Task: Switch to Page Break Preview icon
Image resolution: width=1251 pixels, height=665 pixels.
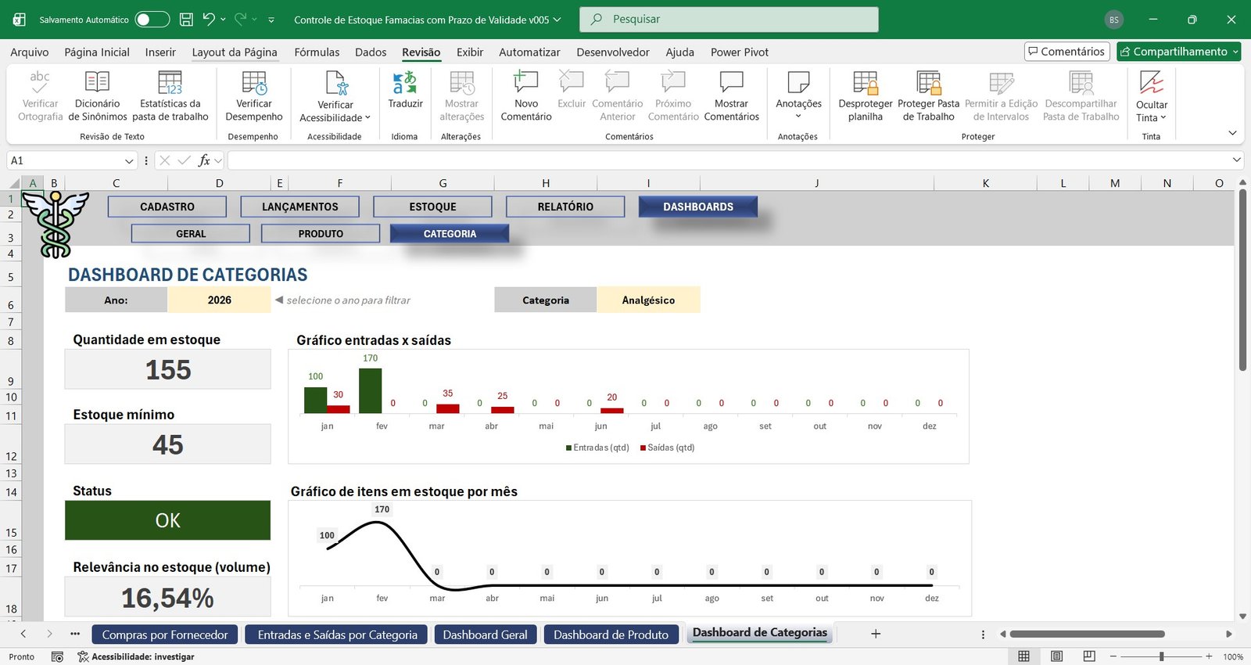Action: (x=1089, y=656)
